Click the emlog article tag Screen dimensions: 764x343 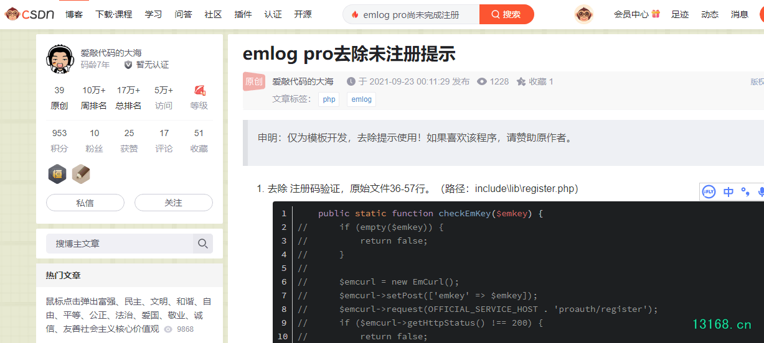[x=361, y=99]
